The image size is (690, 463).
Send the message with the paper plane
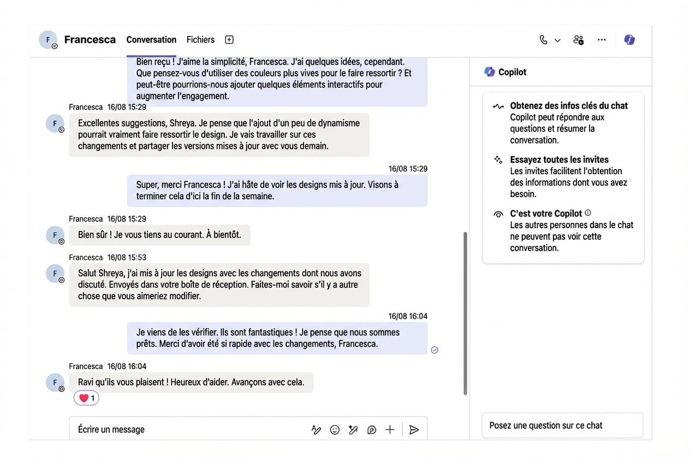pyautogui.click(x=414, y=430)
